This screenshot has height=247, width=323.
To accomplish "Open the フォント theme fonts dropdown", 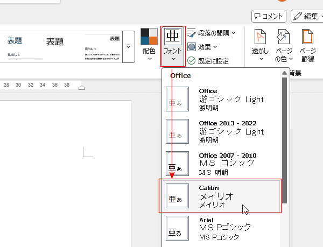I will click(x=173, y=46).
